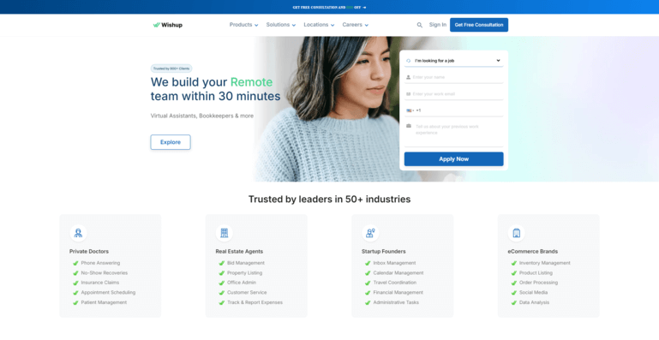
Task: Click Get Free Consultation button
Action: click(x=479, y=25)
